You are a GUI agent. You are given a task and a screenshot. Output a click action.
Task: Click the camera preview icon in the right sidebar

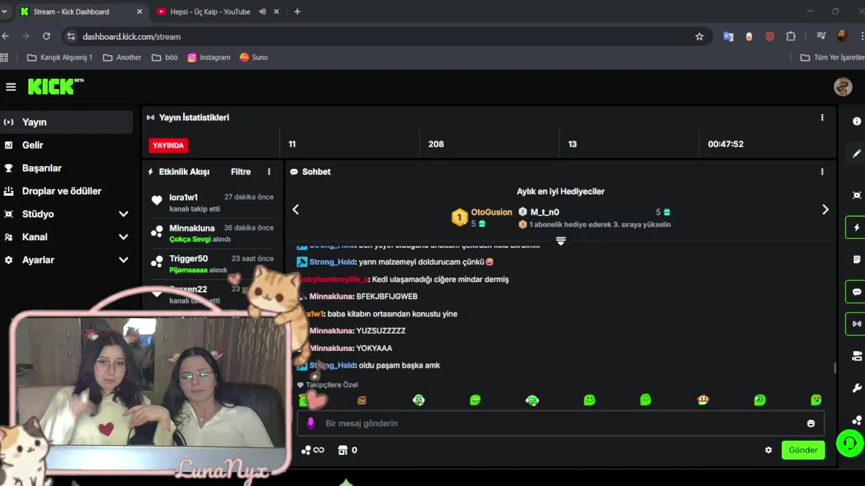(x=857, y=356)
